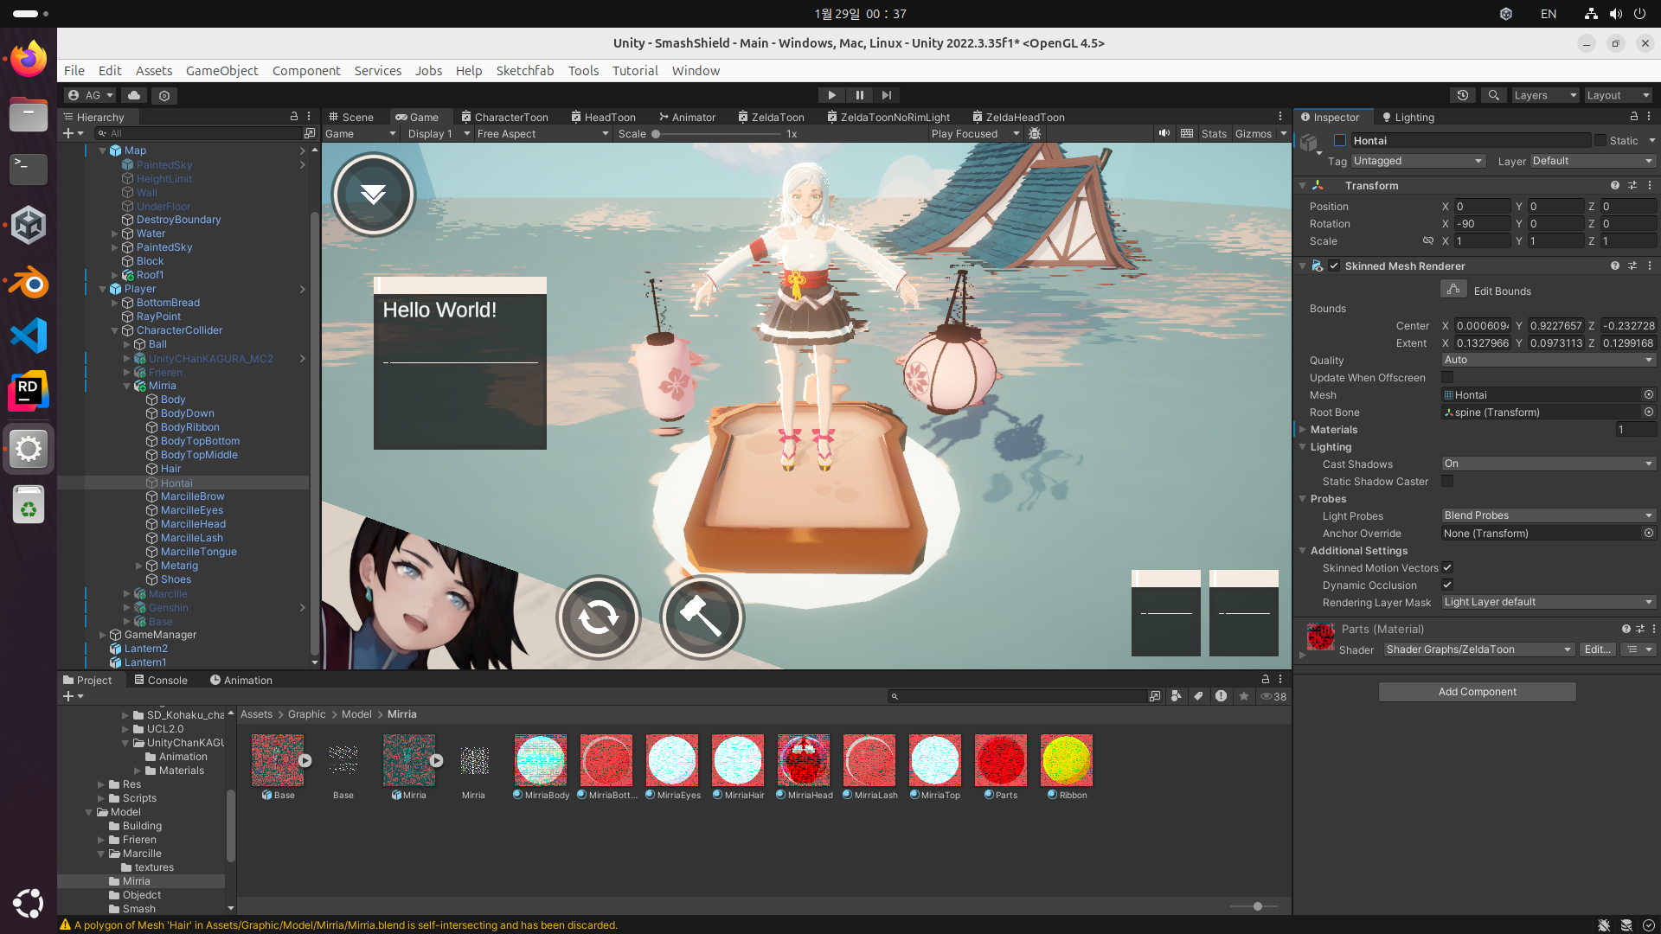This screenshot has width=1661, height=934.
Task: Switch to the Lighting tab
Action: click(x=1408, y=117)
